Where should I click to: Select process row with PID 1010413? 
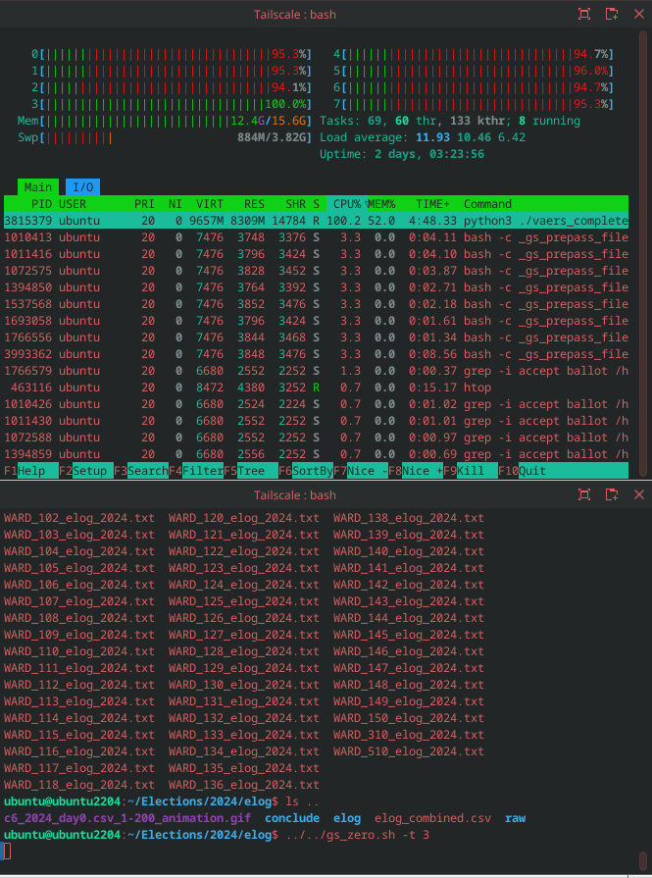pos(316,237)
